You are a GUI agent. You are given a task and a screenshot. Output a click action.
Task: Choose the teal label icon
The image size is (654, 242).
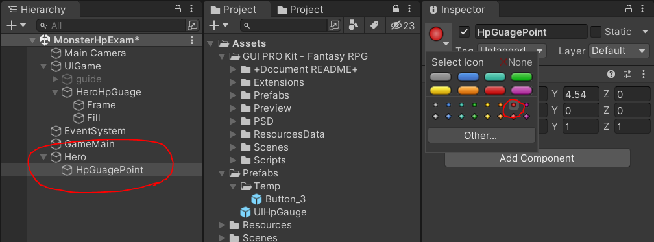[x=494, y=77]
